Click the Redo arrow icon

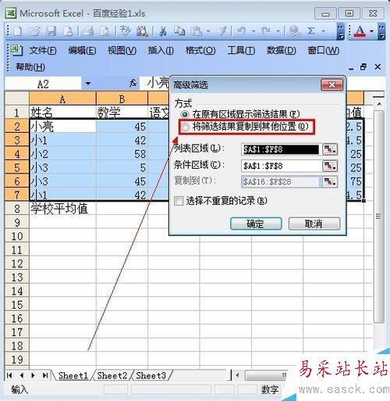pos(266,31)
